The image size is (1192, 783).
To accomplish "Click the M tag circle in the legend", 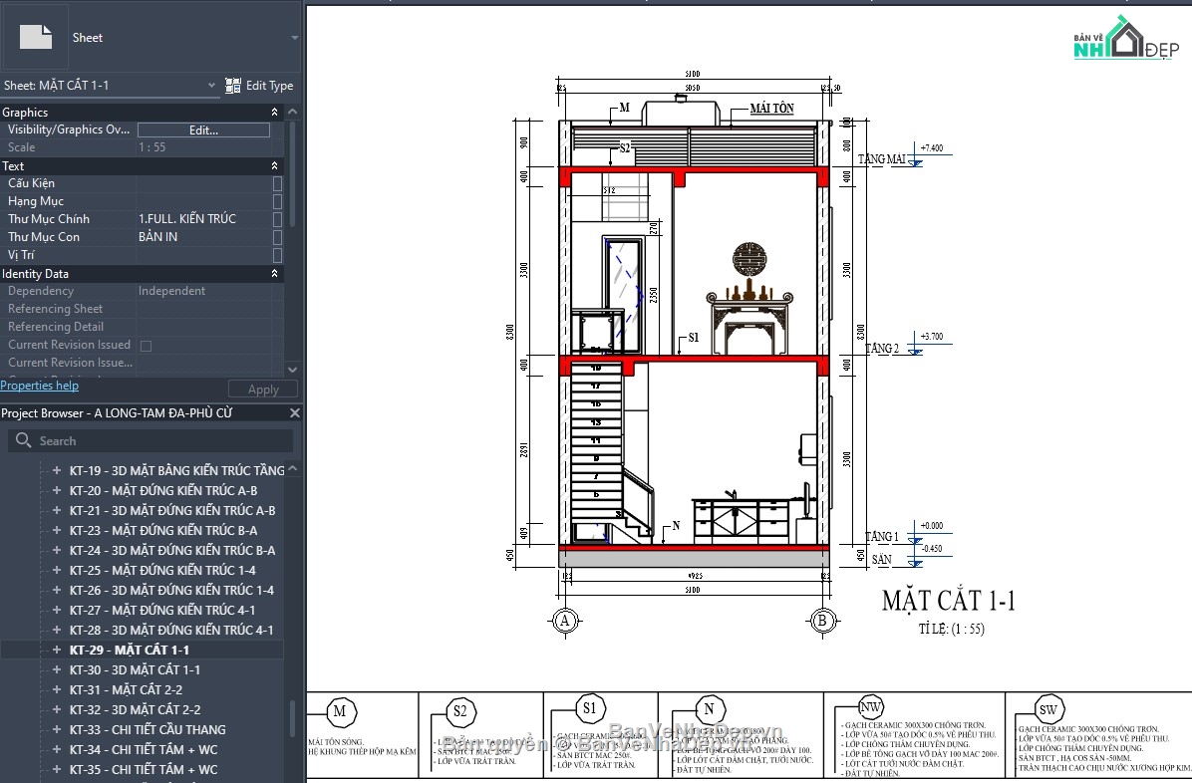I will pyautogui.click(x=340, y=712).
